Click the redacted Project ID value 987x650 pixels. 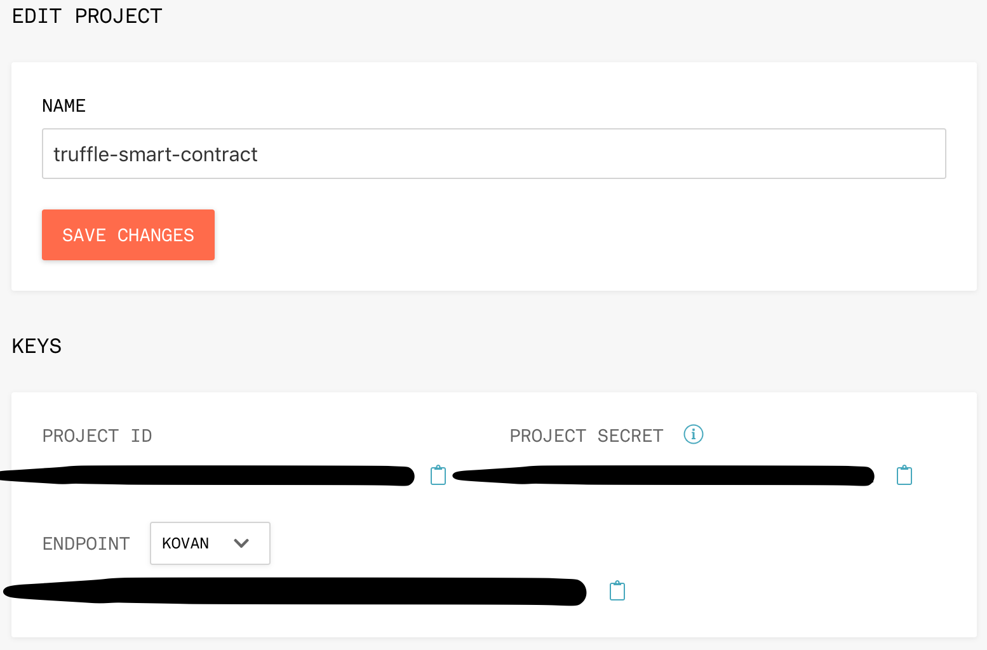[206, 475]
